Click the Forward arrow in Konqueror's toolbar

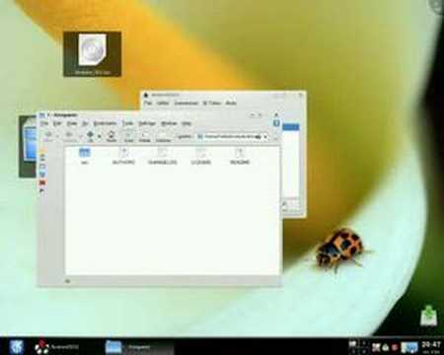point(69,136)
